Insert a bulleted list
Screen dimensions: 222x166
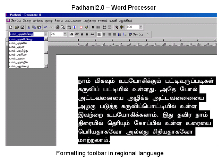pos(120,34)
